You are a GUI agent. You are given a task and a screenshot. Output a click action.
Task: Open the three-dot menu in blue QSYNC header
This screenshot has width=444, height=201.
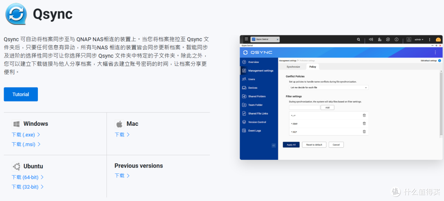coord(435,52)
